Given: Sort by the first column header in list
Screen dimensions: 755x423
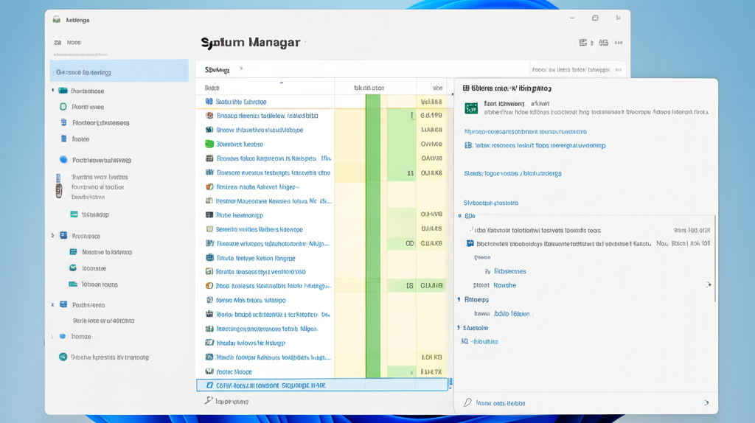Looking at the screenshot, I should 212,87.
